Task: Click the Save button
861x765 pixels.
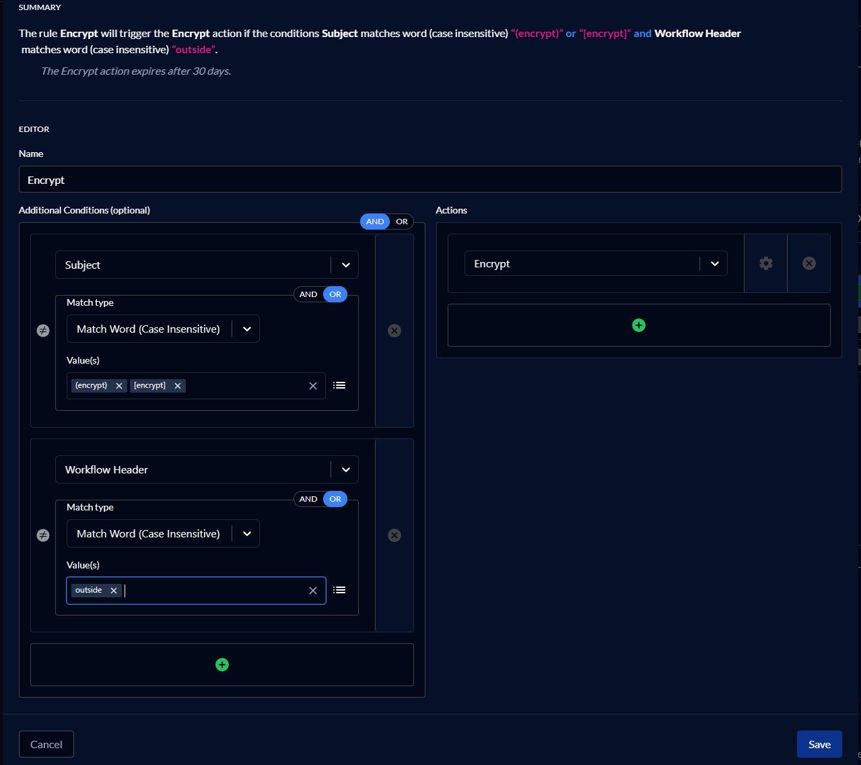Action: tap(819, 744)
